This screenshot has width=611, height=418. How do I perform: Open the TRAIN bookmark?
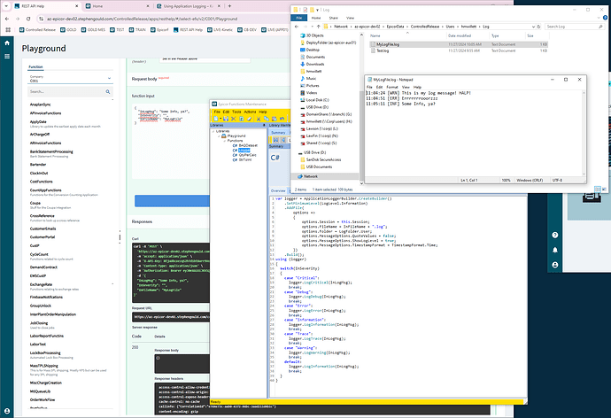137,29
